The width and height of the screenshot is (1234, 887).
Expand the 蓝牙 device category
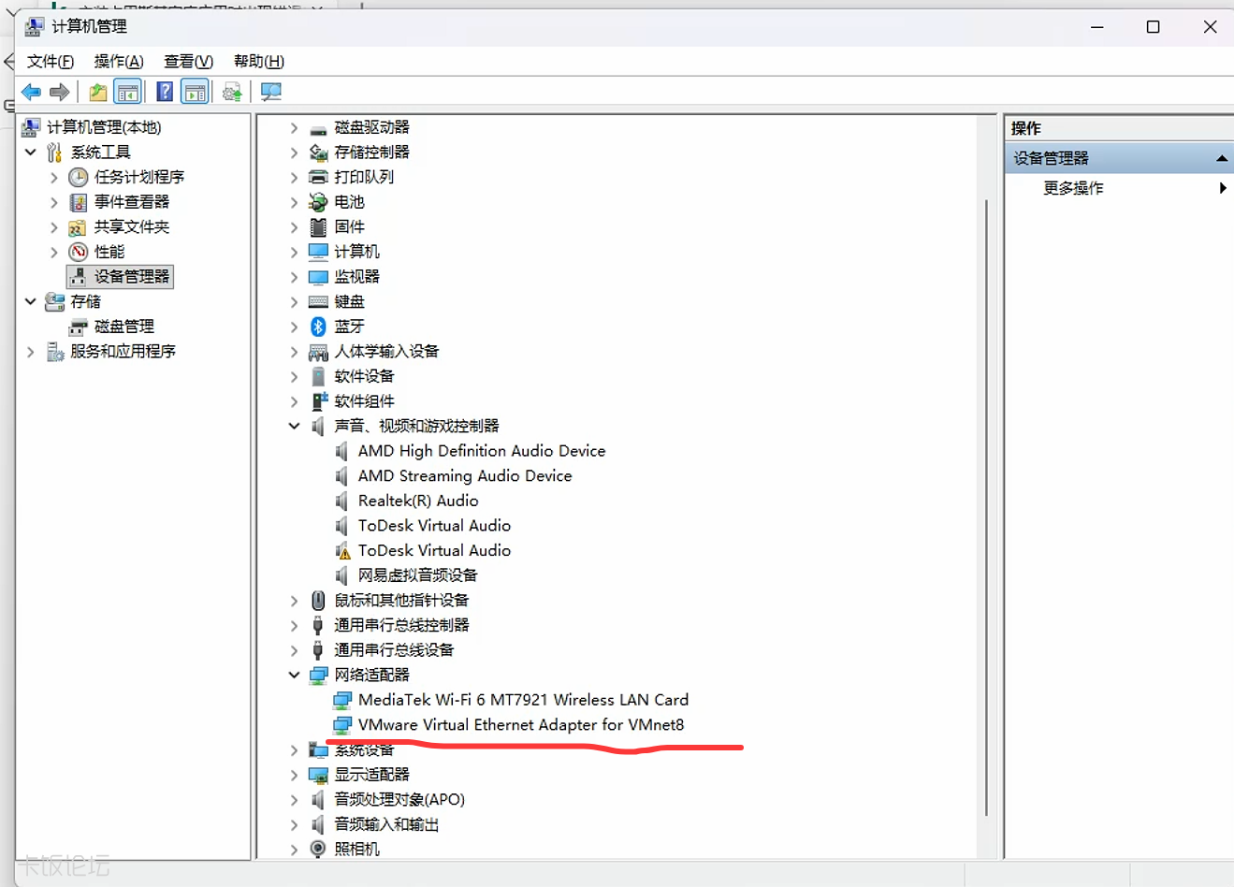click(x=294, y=327)
